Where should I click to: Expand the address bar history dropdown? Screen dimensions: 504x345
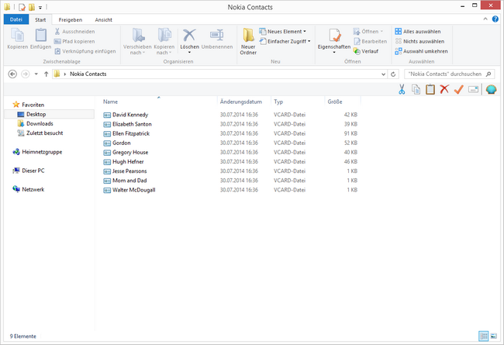coord(383,74)
